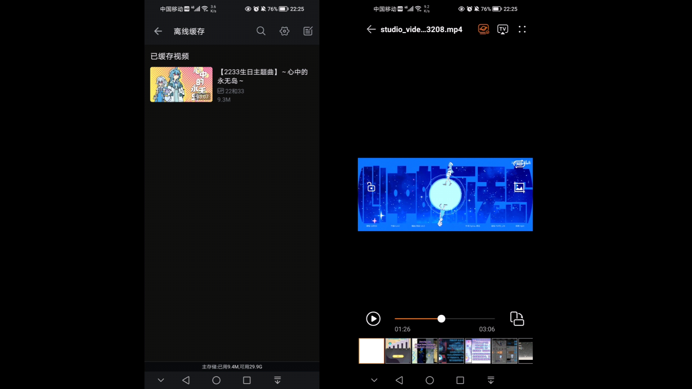Select the third filmstrip thumbnail
This screenshot has width=692, height=389.
coord(425,351)
